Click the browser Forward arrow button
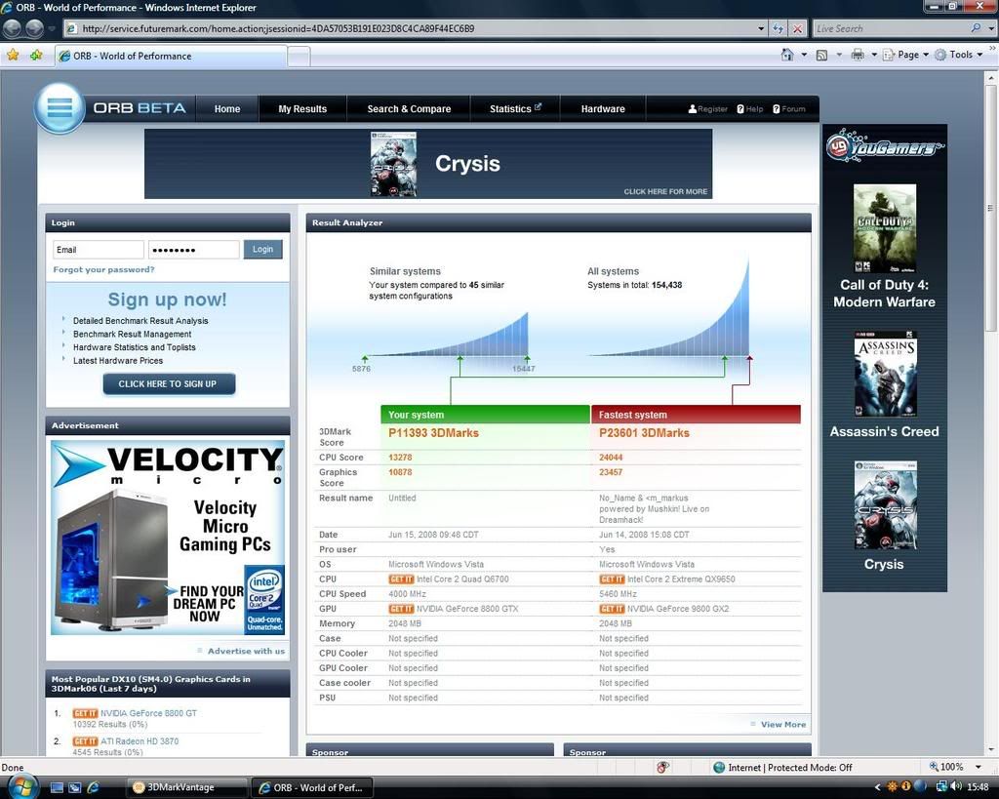Image resolution: width=999 pixels, height=799 pixels. point(34,28)
